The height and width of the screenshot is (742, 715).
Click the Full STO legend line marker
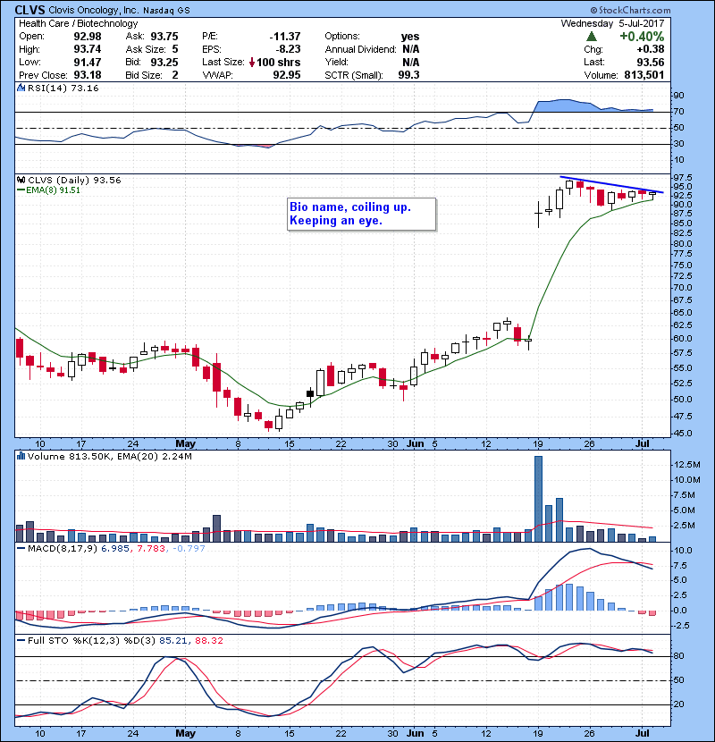pos(21,640)
